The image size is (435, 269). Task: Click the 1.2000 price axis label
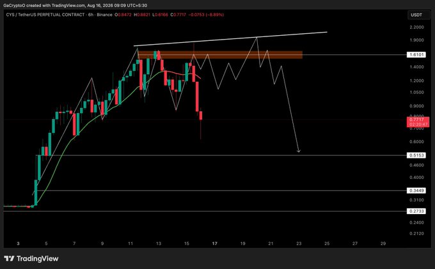(x=416, y=81)
